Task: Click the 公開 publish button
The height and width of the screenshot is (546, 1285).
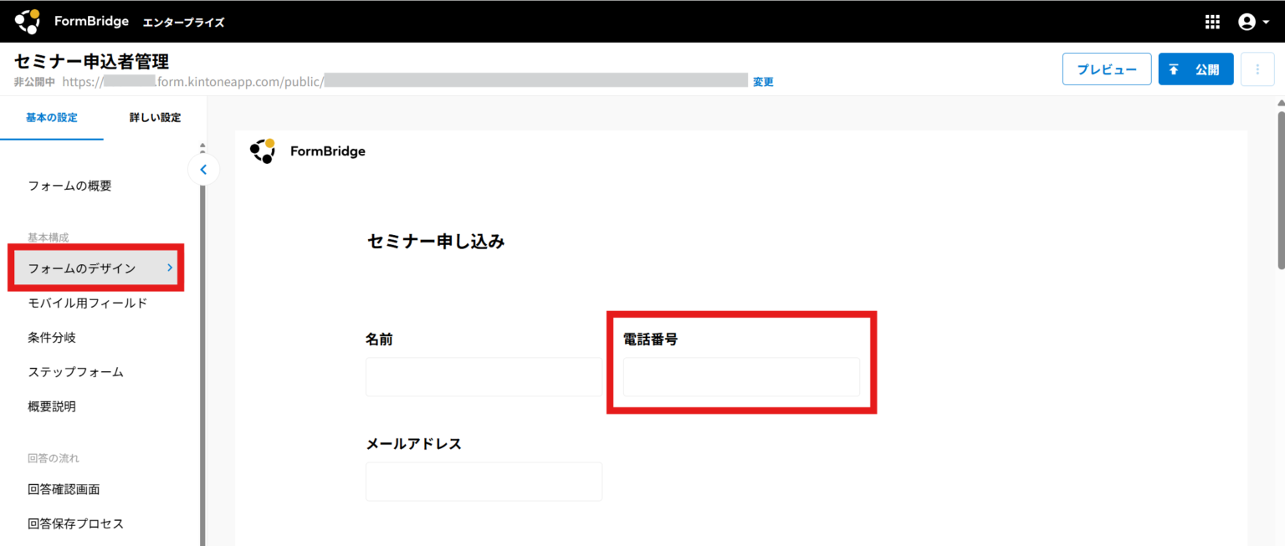Action: 1195,69
